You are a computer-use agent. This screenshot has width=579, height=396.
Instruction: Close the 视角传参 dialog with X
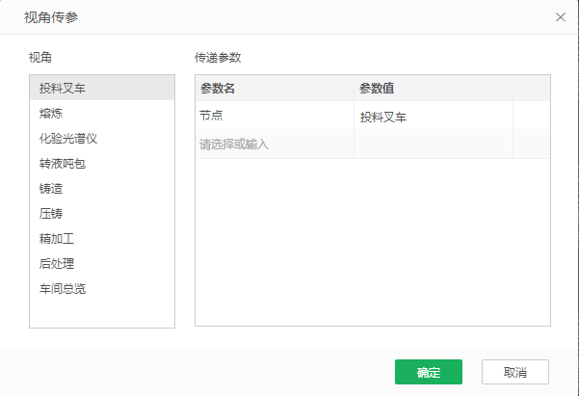[561, 16]
